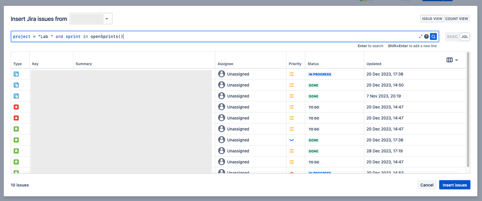Click assignee avatar in the 17:36 Done row

221,140
